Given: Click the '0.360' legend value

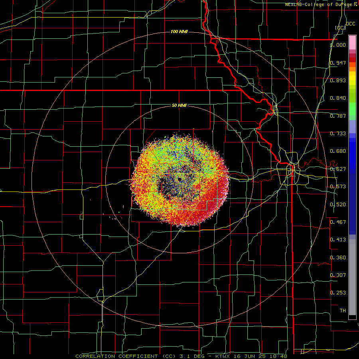Looking at the screenshot, I should point(338,258).
